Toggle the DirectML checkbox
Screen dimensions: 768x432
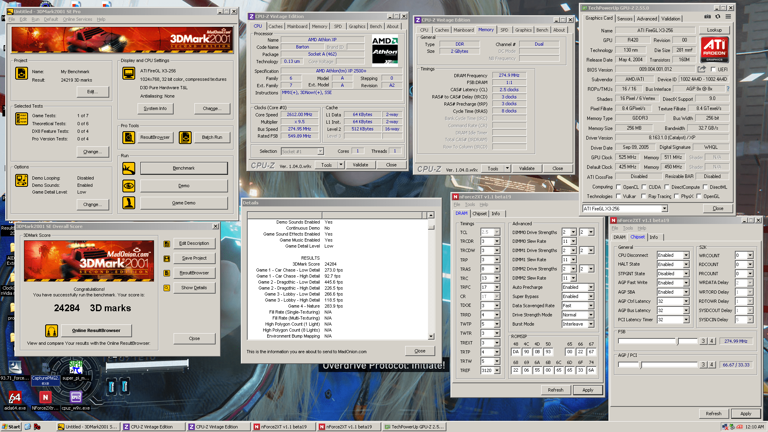click(x=706, y=187)
